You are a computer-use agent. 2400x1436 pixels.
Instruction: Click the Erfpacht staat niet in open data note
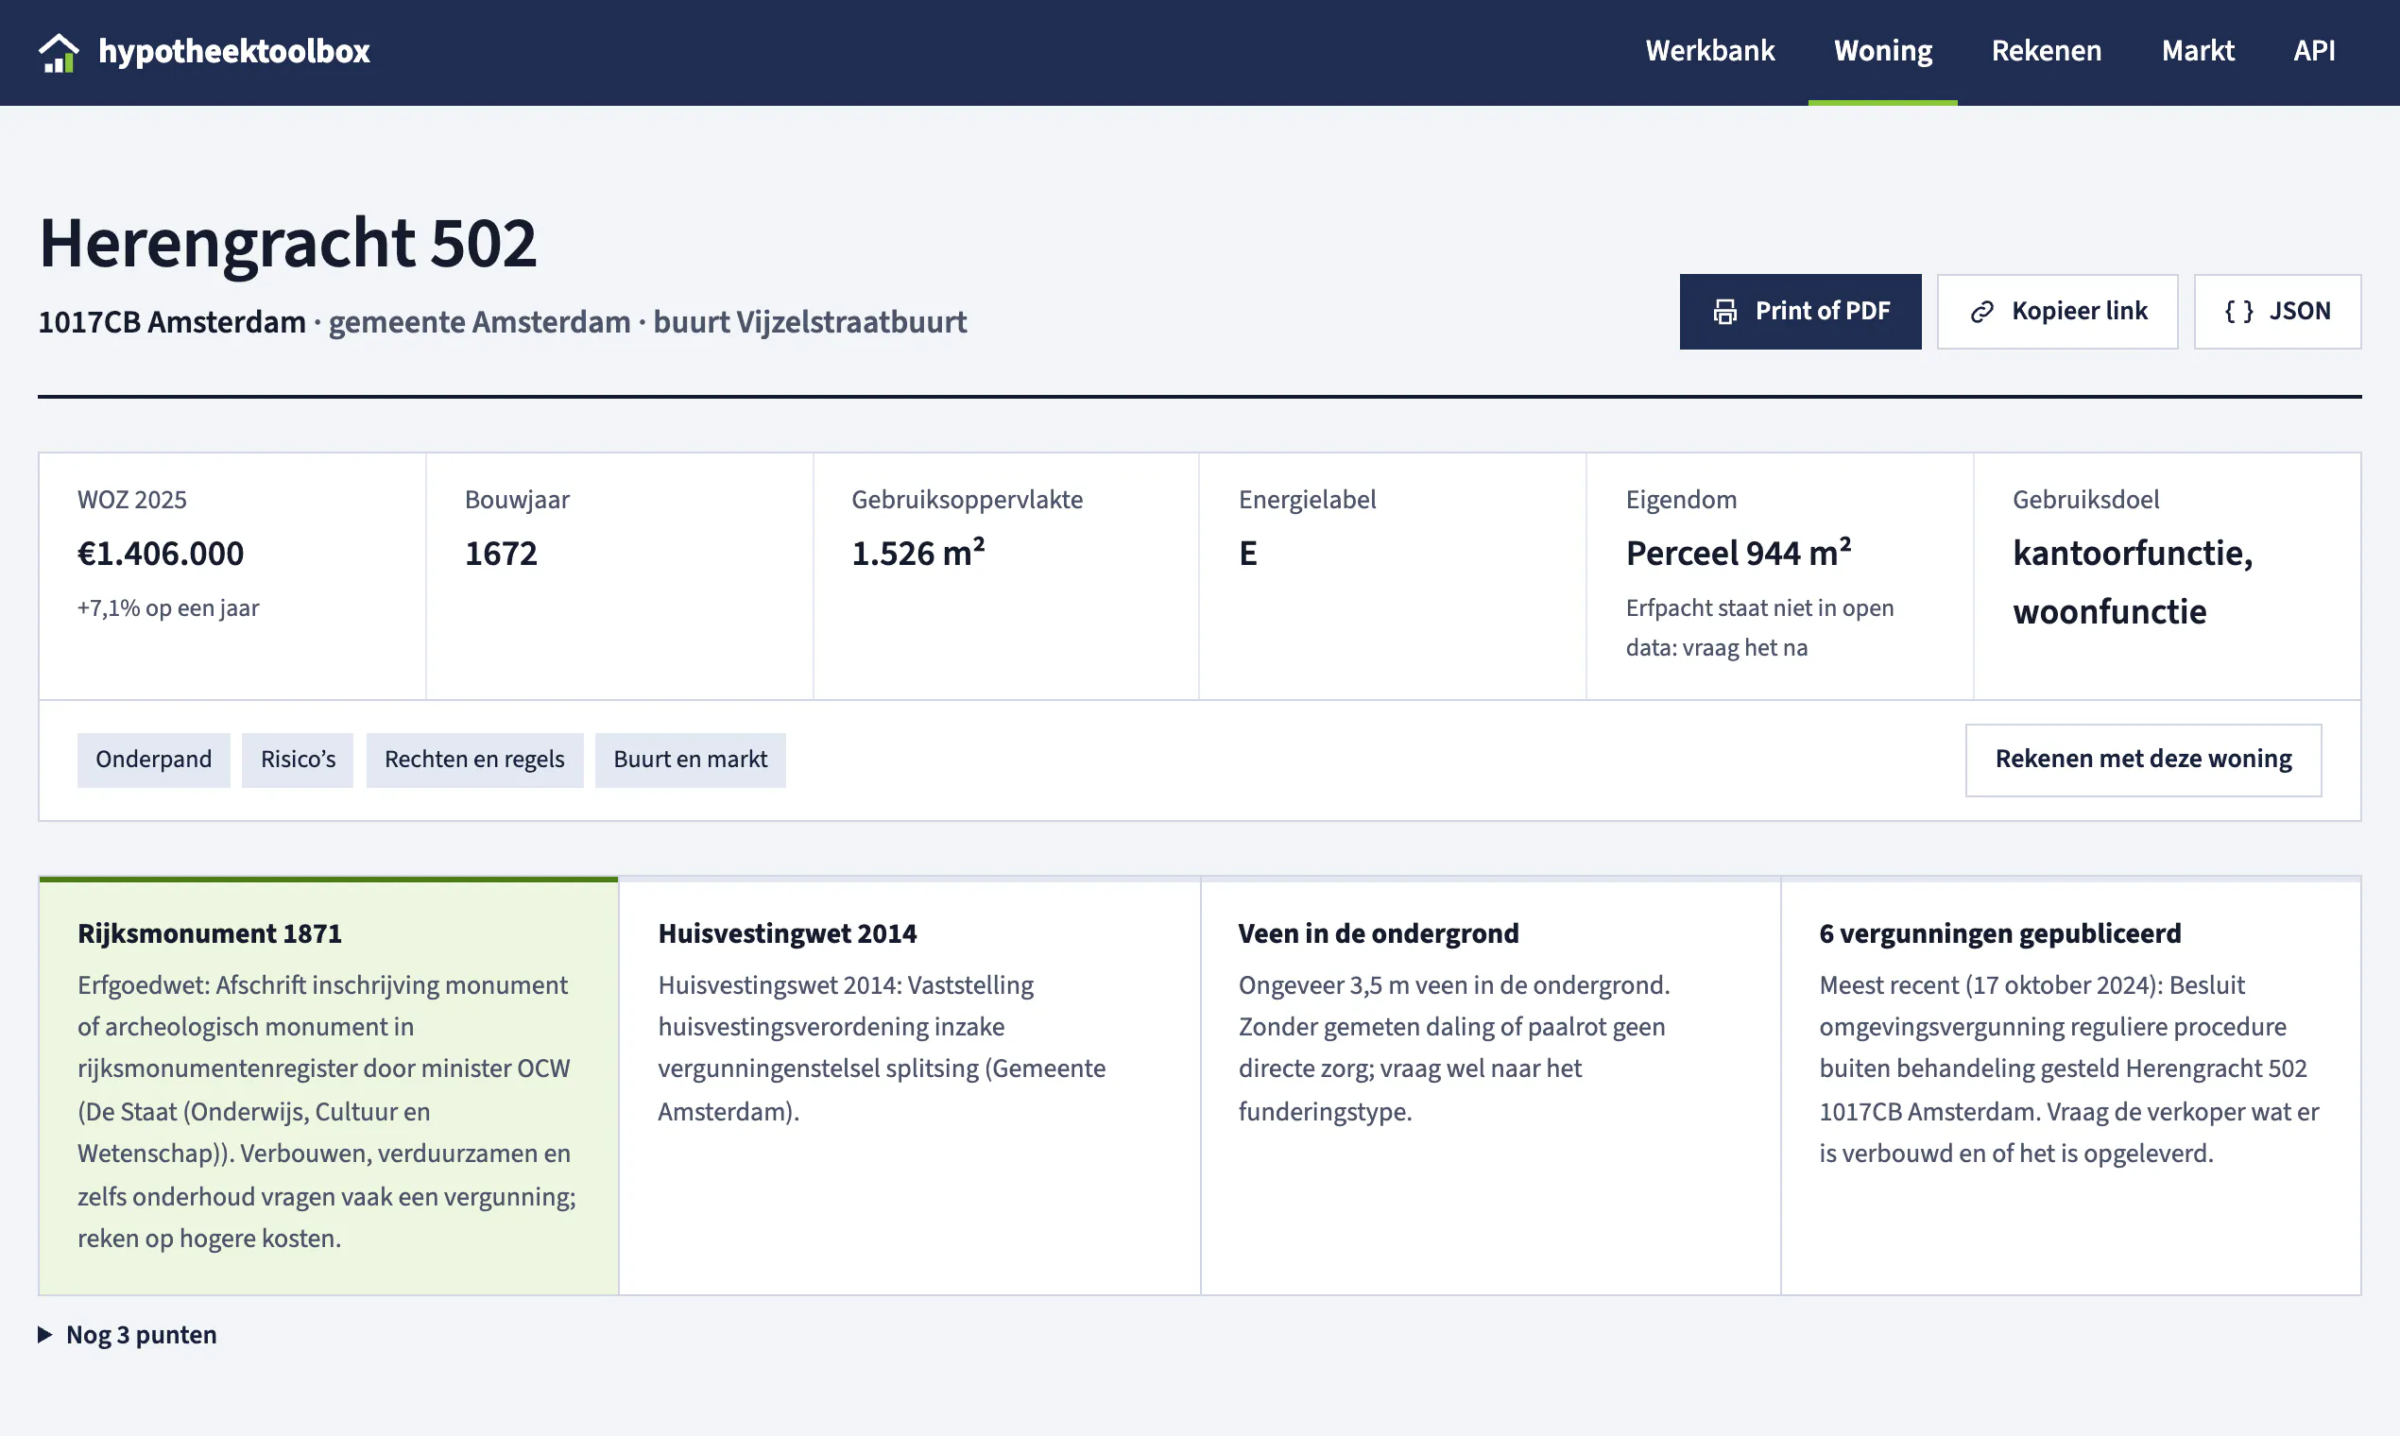1760,628
